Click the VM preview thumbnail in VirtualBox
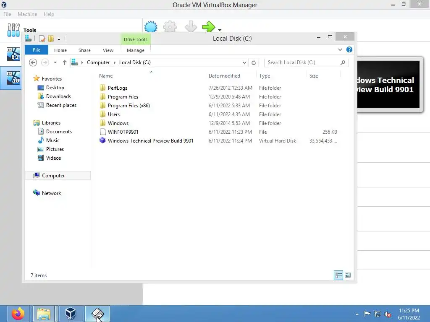Image resolution: width=430 pixels, height=322 pixels. [x=388, y=85]
